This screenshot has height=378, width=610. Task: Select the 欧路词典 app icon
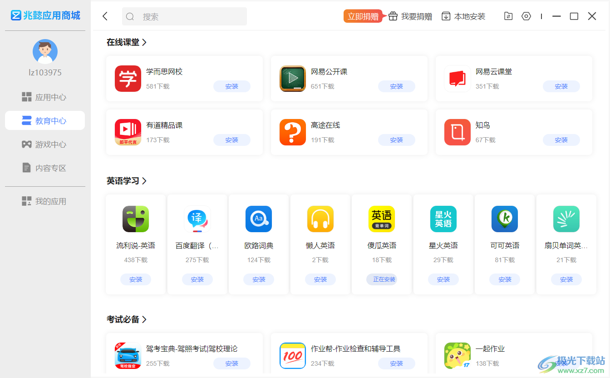click(x=259, y=219)
